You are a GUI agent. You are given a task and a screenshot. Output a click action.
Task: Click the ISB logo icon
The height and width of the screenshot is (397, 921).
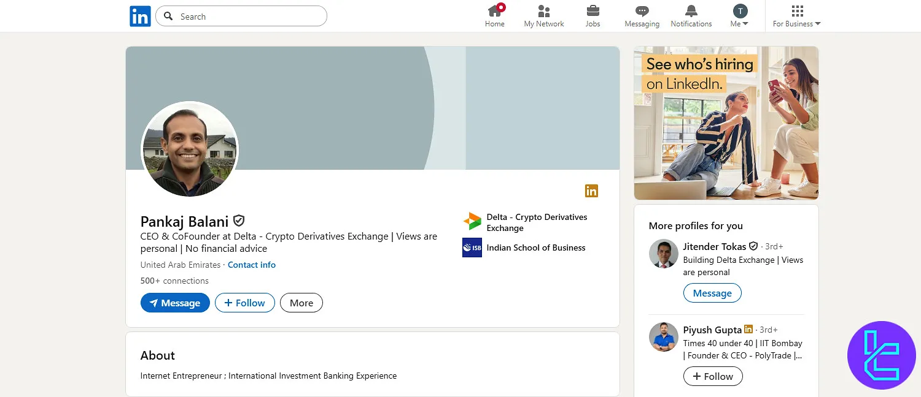472,248
